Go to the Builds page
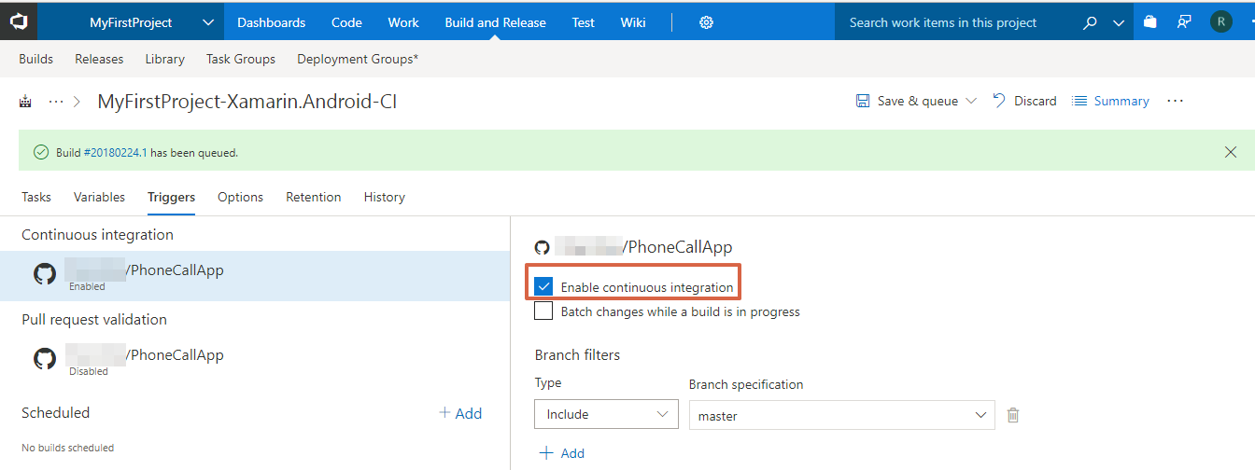The height and width of the screenshot is (470, 1255). tap(35, 59)
